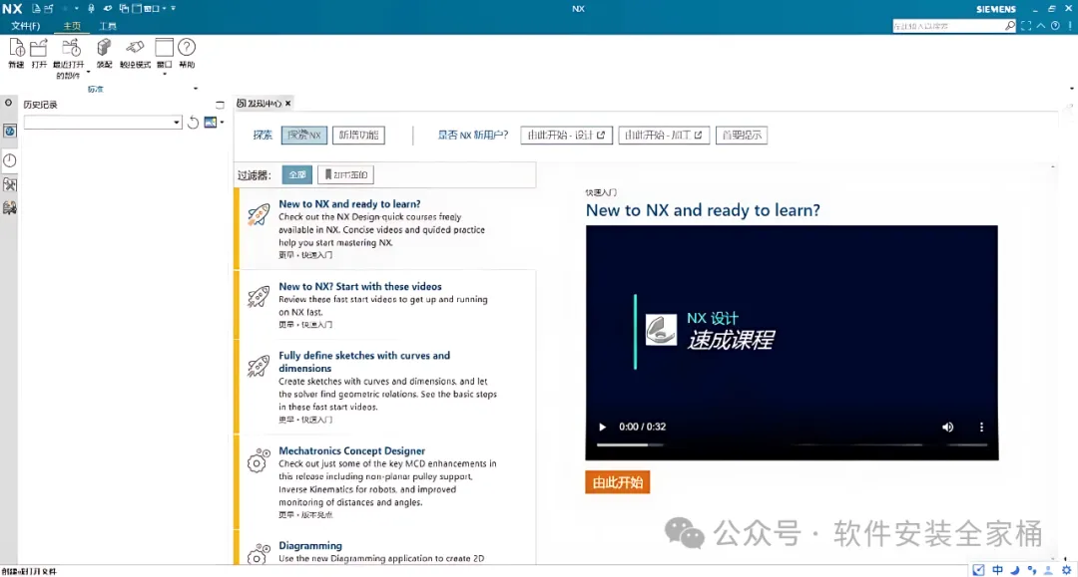The image size is (1078, 577).
Task: Open 'New to NX? Start with these videos'
Action: 360,286
